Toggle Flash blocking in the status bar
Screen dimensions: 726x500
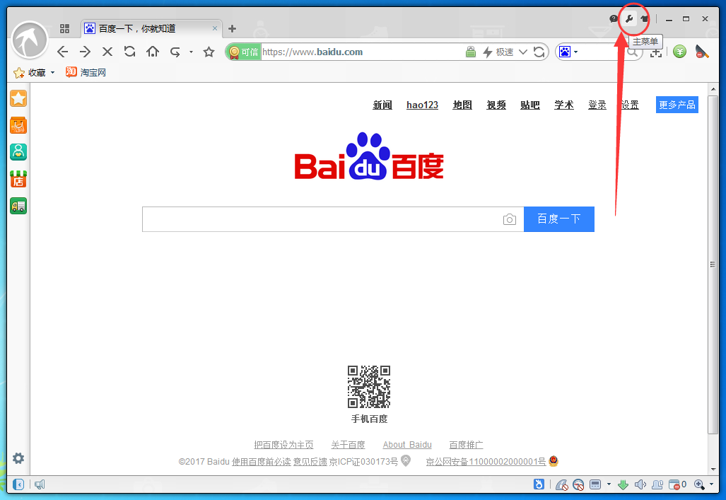[563, 484]
